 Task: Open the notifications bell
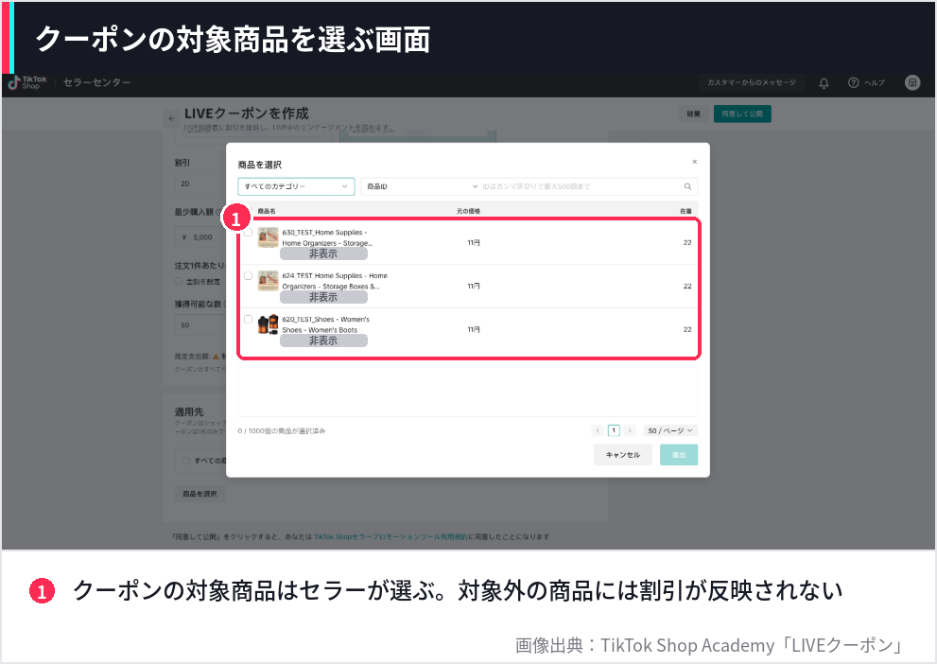[x=824, y=83]
